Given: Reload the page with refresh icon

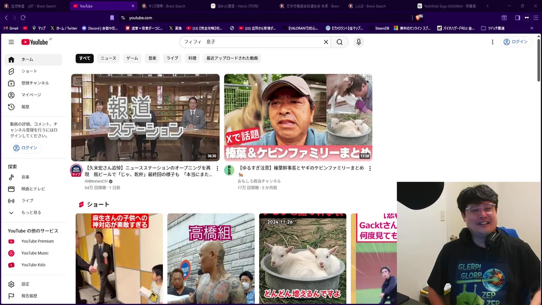Looking at the screenshot, I should pos(23,18).
